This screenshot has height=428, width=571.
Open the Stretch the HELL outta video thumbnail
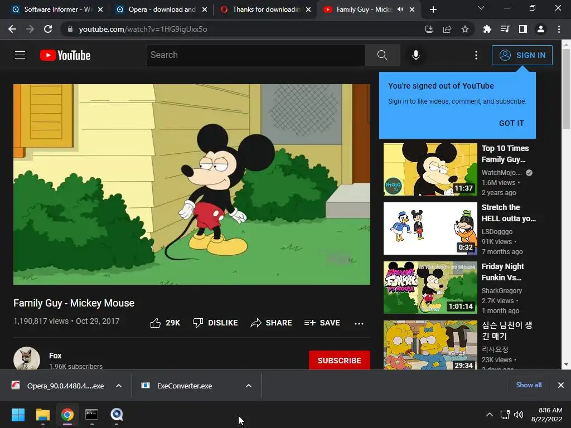pyautogui.click(x=430, y=228)
